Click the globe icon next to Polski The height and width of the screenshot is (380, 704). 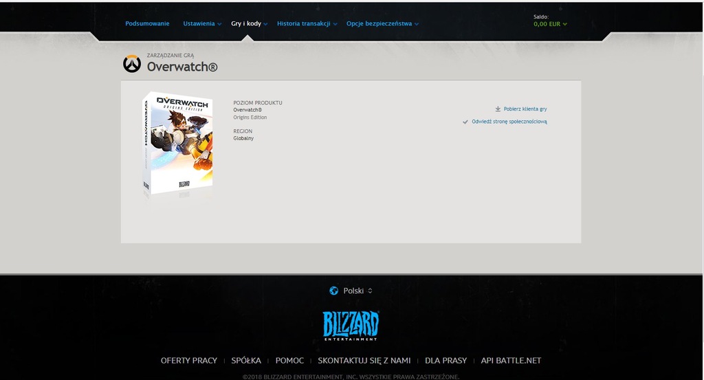(333, 291)
